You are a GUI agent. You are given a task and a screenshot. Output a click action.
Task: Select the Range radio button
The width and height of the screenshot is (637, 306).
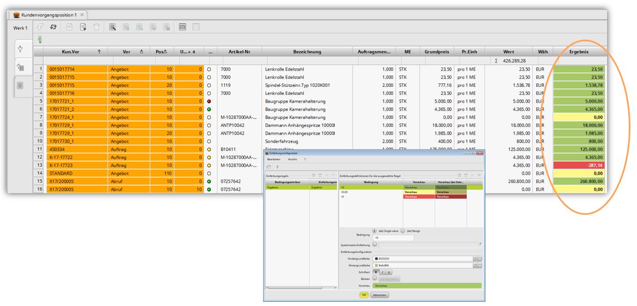(403, 231)
